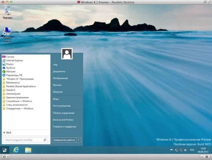Launch Internet Explorer from taskbar
The image size is (212, 160).
[16, 150]
